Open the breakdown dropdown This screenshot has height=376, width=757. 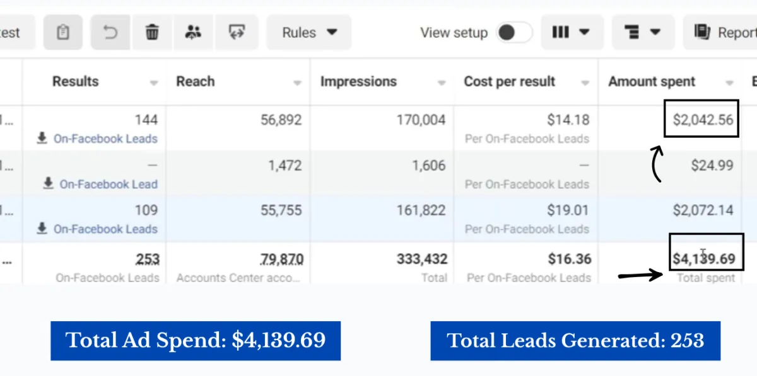643,32
